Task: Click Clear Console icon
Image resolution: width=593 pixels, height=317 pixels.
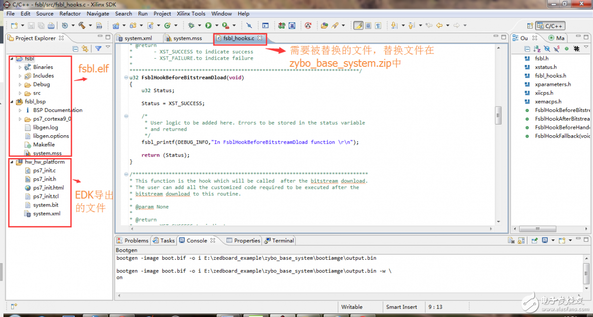Action: [511, 240]
